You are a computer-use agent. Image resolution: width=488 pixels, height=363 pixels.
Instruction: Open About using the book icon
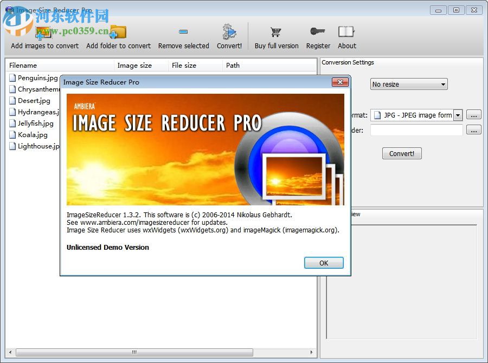(346, 31)
